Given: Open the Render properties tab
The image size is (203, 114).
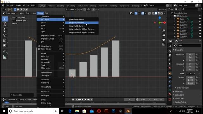Looking at the screenshot, I should click(170, 51).
